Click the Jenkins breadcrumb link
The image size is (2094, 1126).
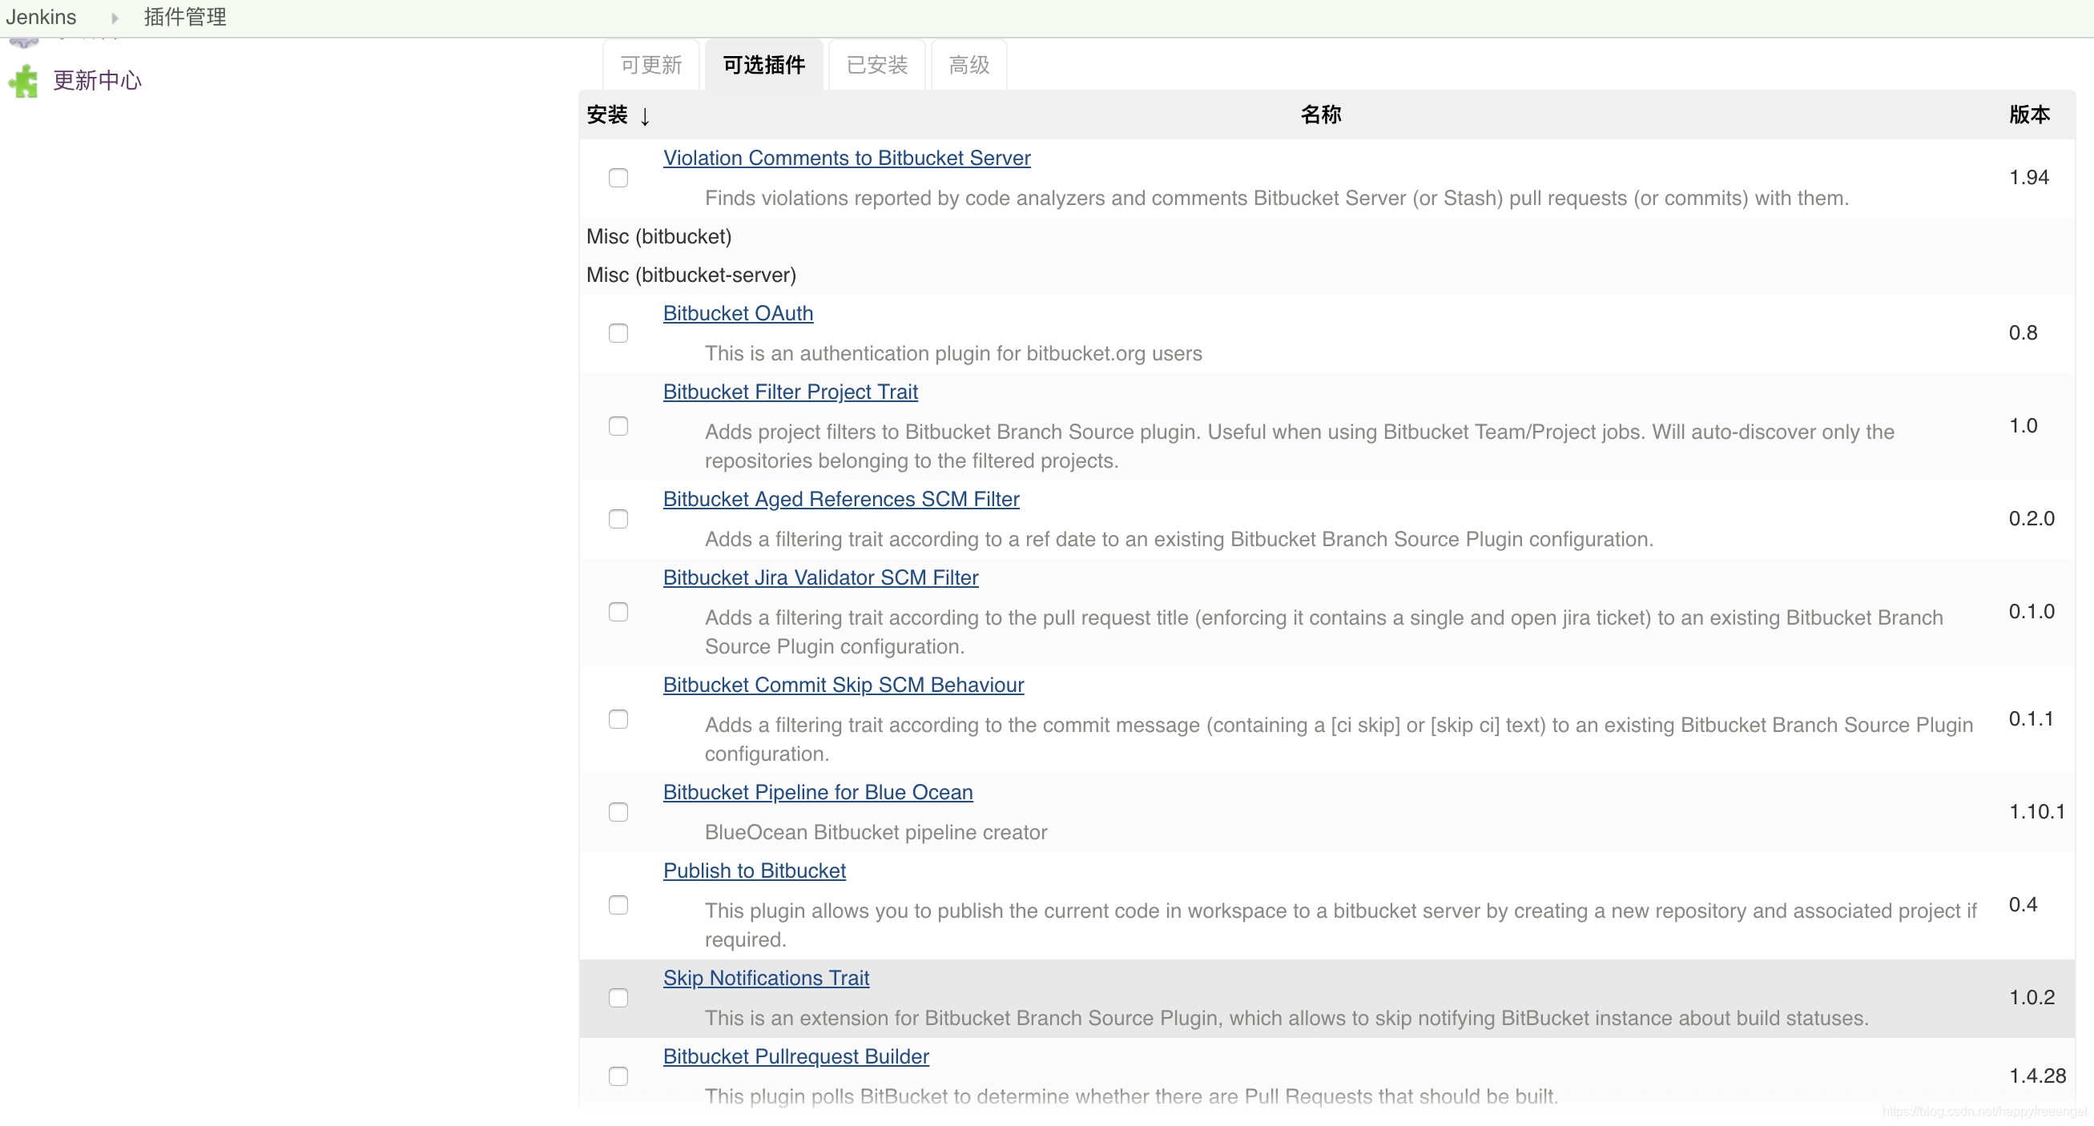(41, 17)
